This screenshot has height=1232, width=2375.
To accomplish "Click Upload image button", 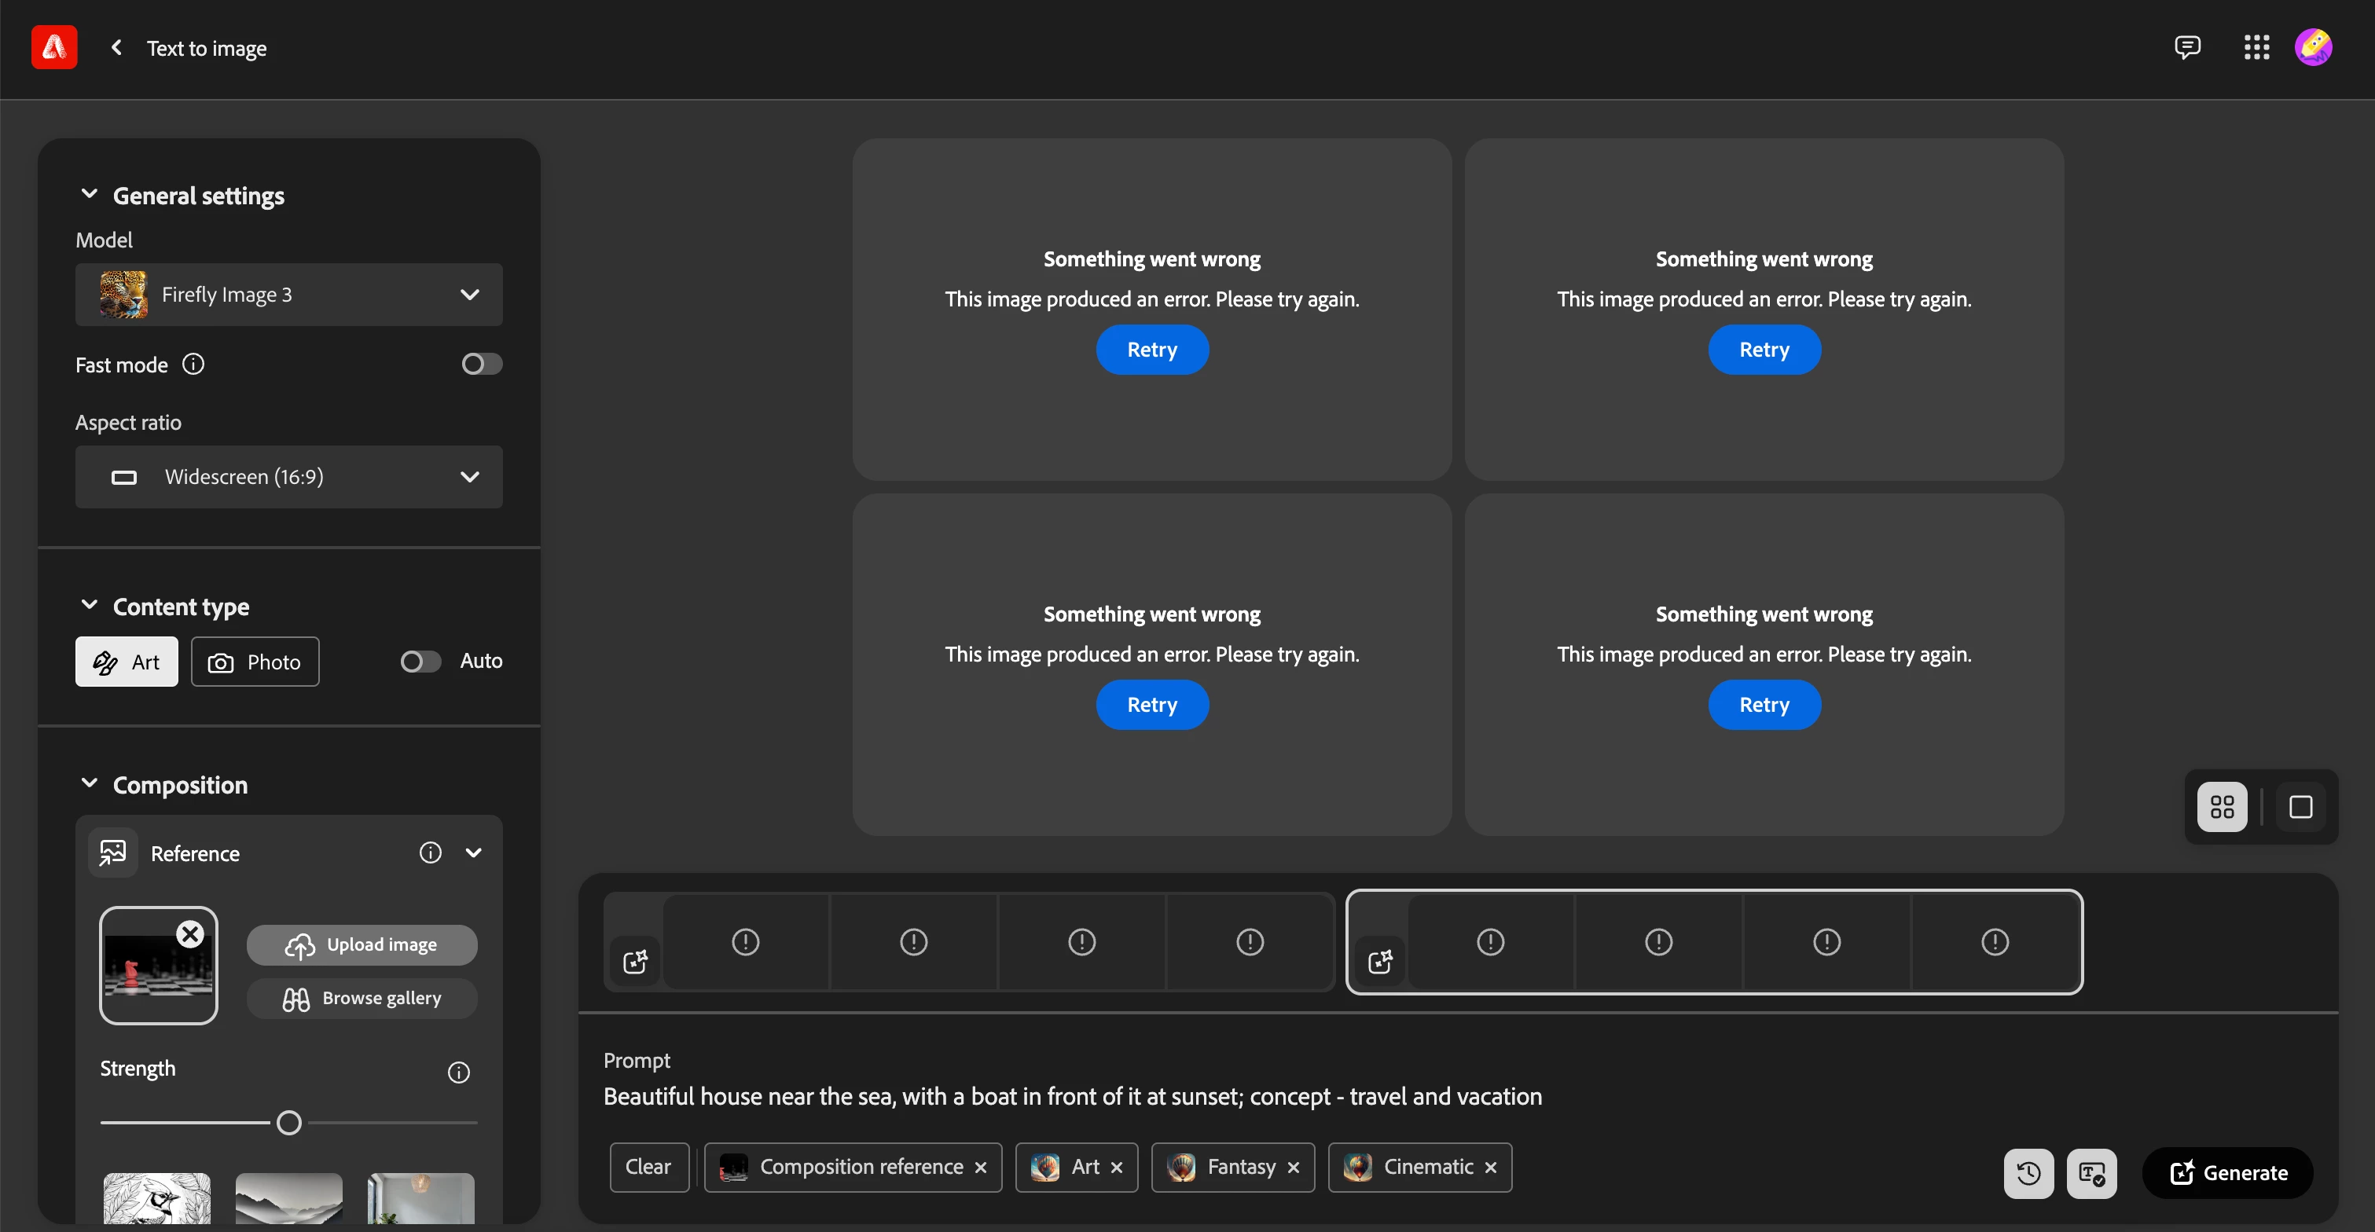I will tap(362, 945).
